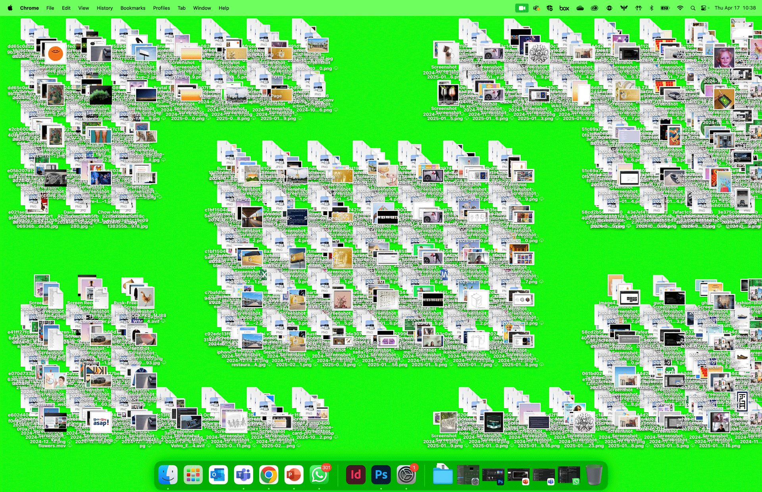Open the Trash in the dock
Viewport: 762px width, 492px height.
pos(594,475)
